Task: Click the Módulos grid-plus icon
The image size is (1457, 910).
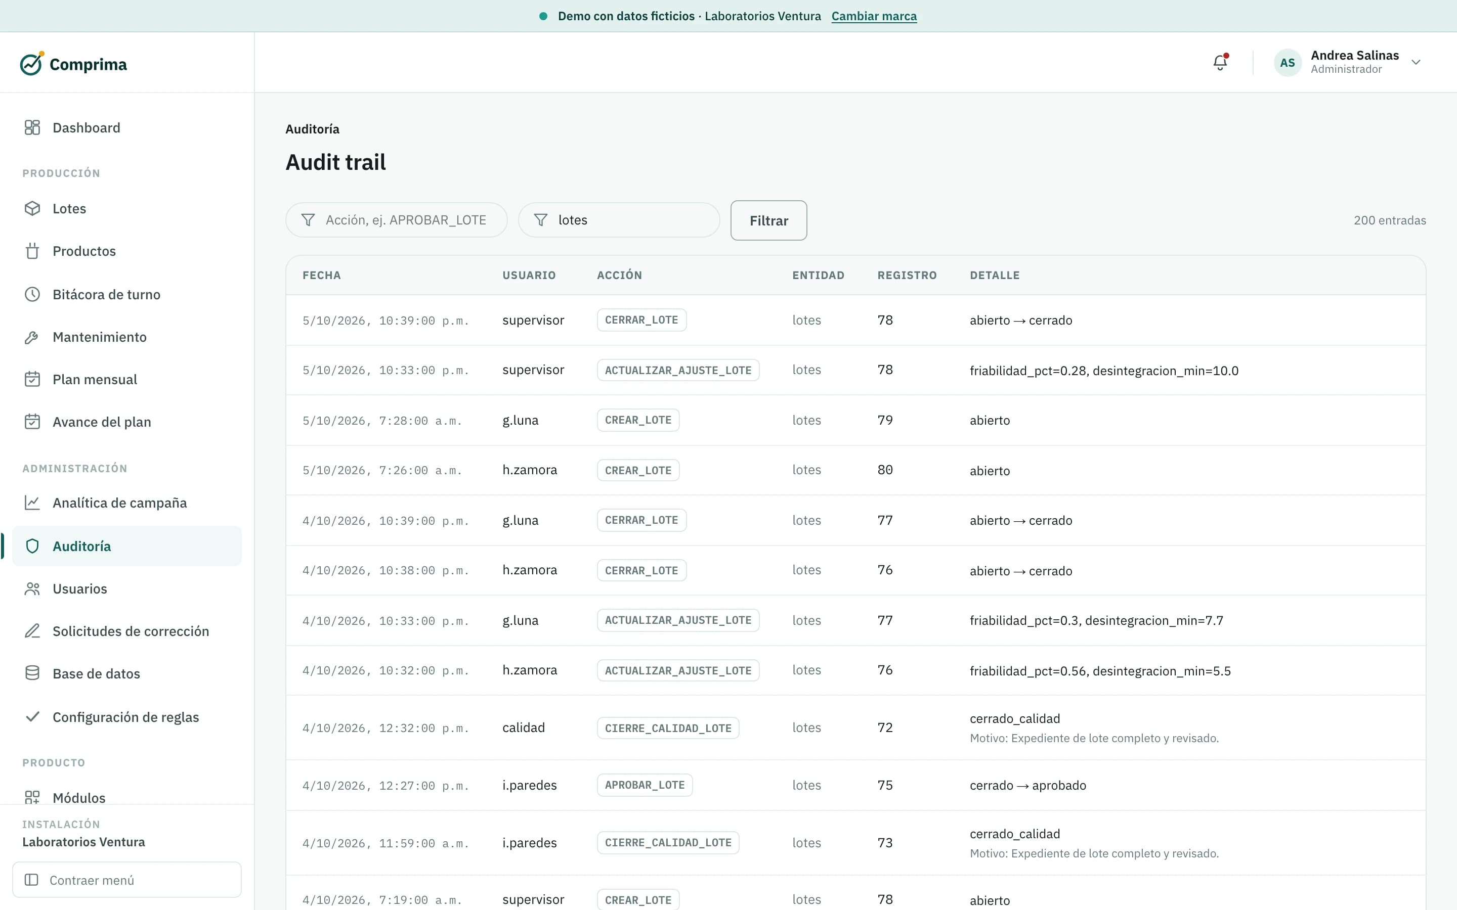Action: pos(32,797)
